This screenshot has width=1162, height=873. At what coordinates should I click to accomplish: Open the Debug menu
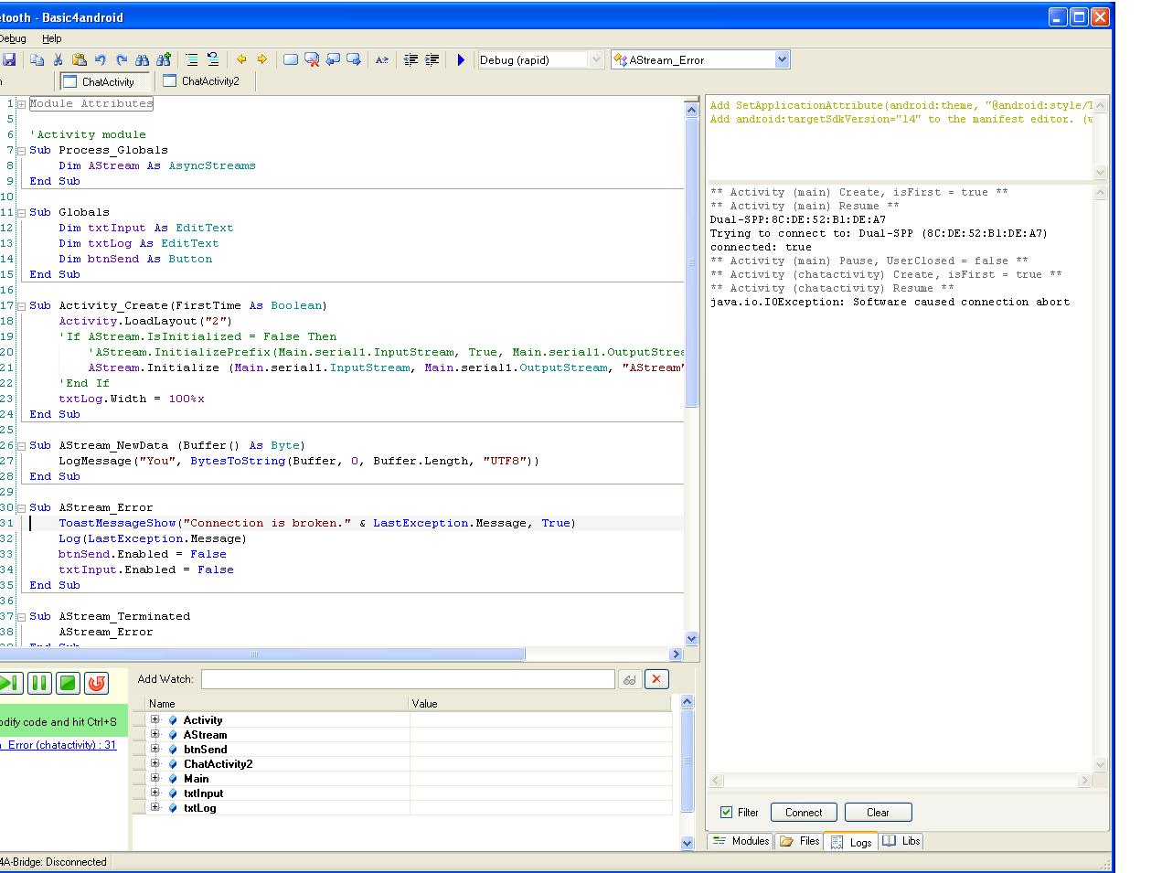13,38
